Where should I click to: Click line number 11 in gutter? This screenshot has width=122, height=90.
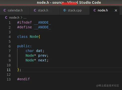[x=9, y=70]
